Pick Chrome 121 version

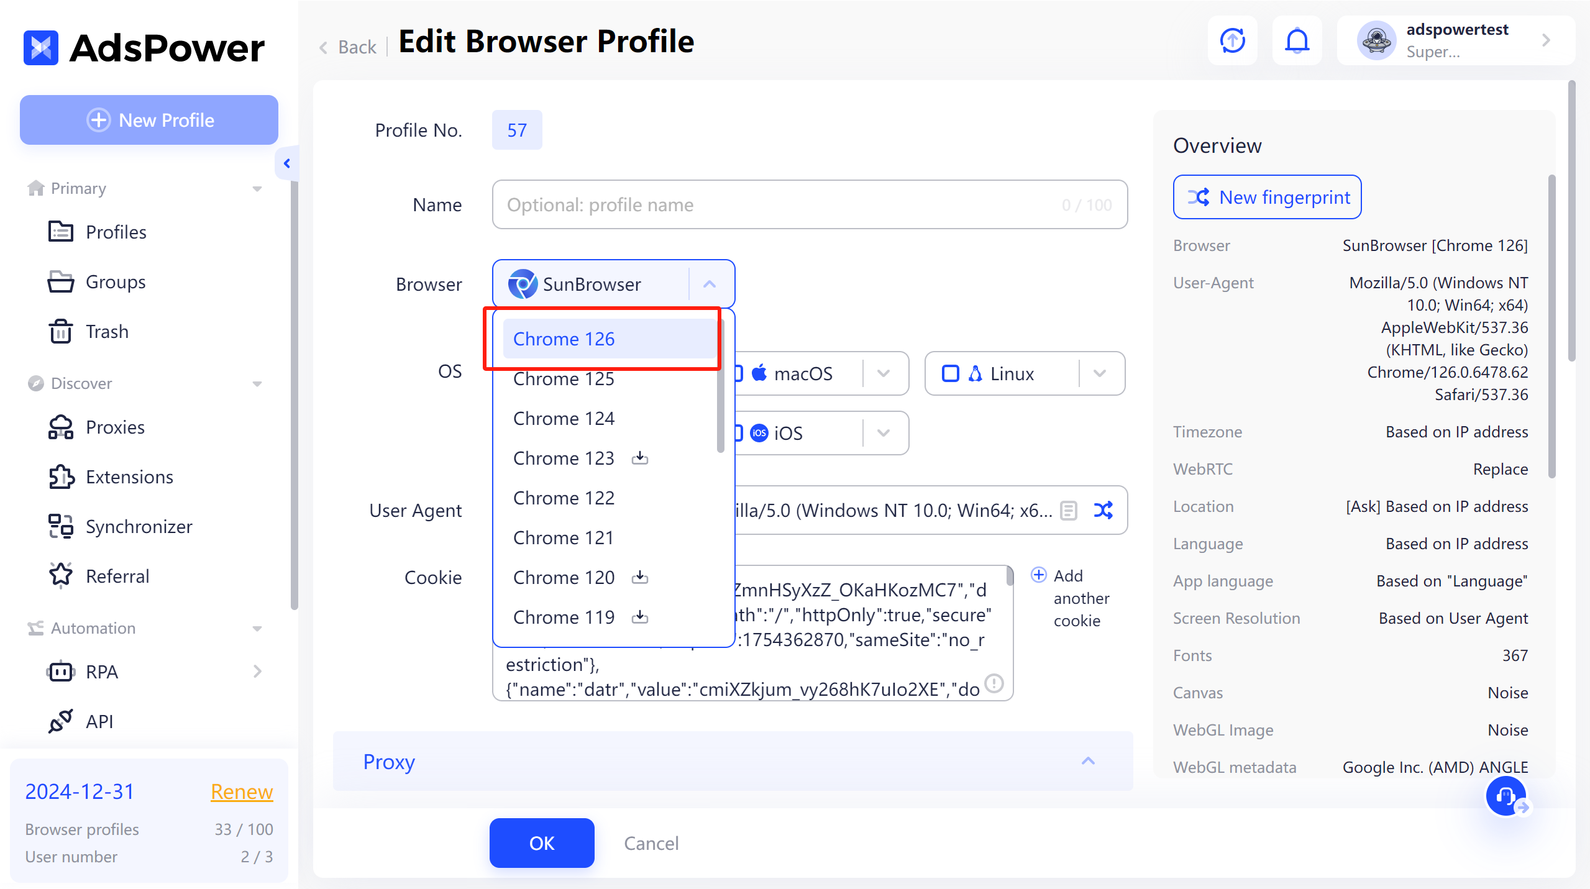609,538
